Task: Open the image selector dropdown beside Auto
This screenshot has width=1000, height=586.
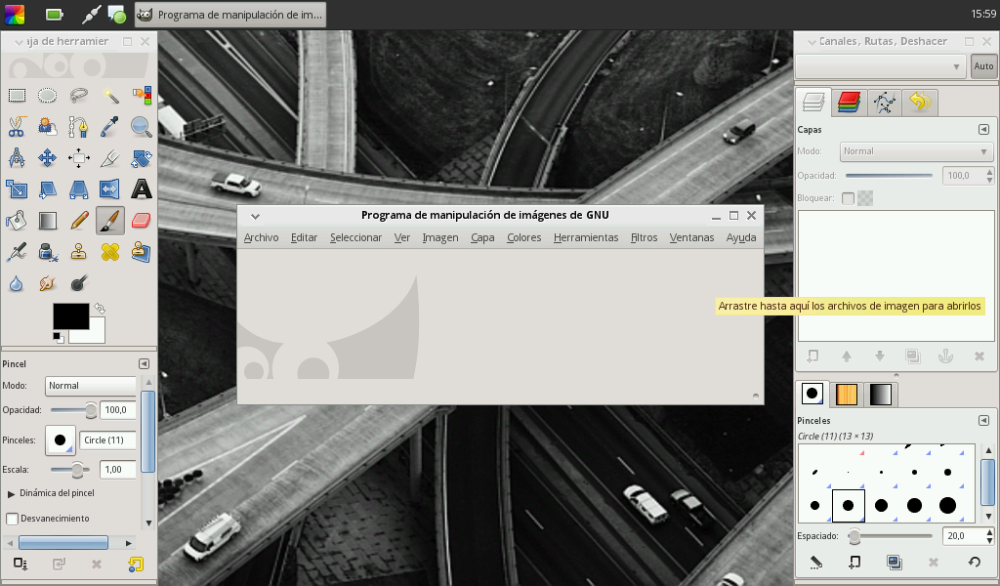Action: (x=881, y=66)
